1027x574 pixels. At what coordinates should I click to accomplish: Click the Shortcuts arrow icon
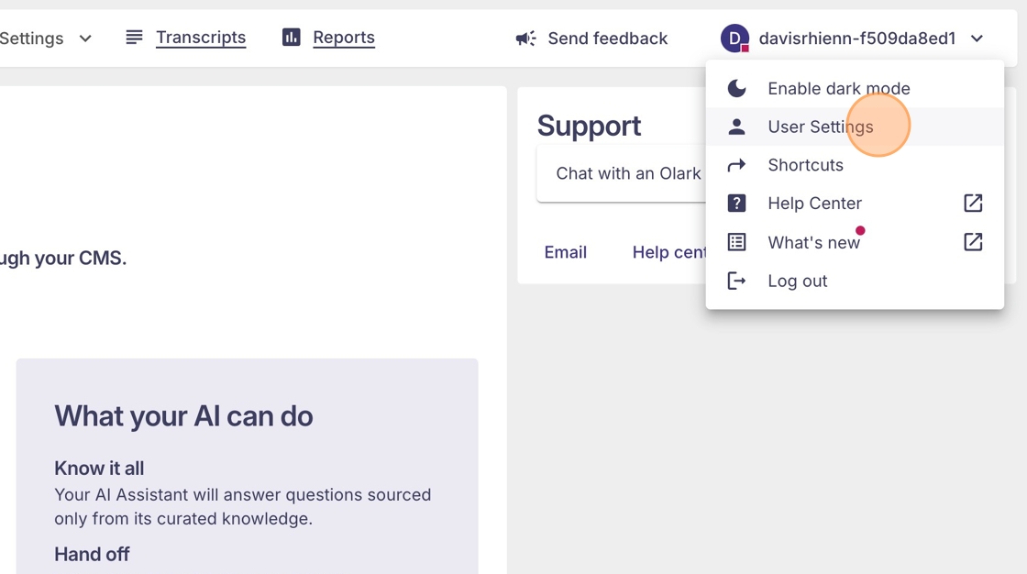pos(736,165)
